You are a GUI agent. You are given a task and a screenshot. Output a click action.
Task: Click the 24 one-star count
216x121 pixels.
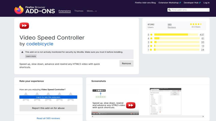pos(203,50)
